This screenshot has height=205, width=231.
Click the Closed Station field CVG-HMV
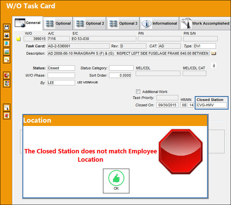click(212, 105)
